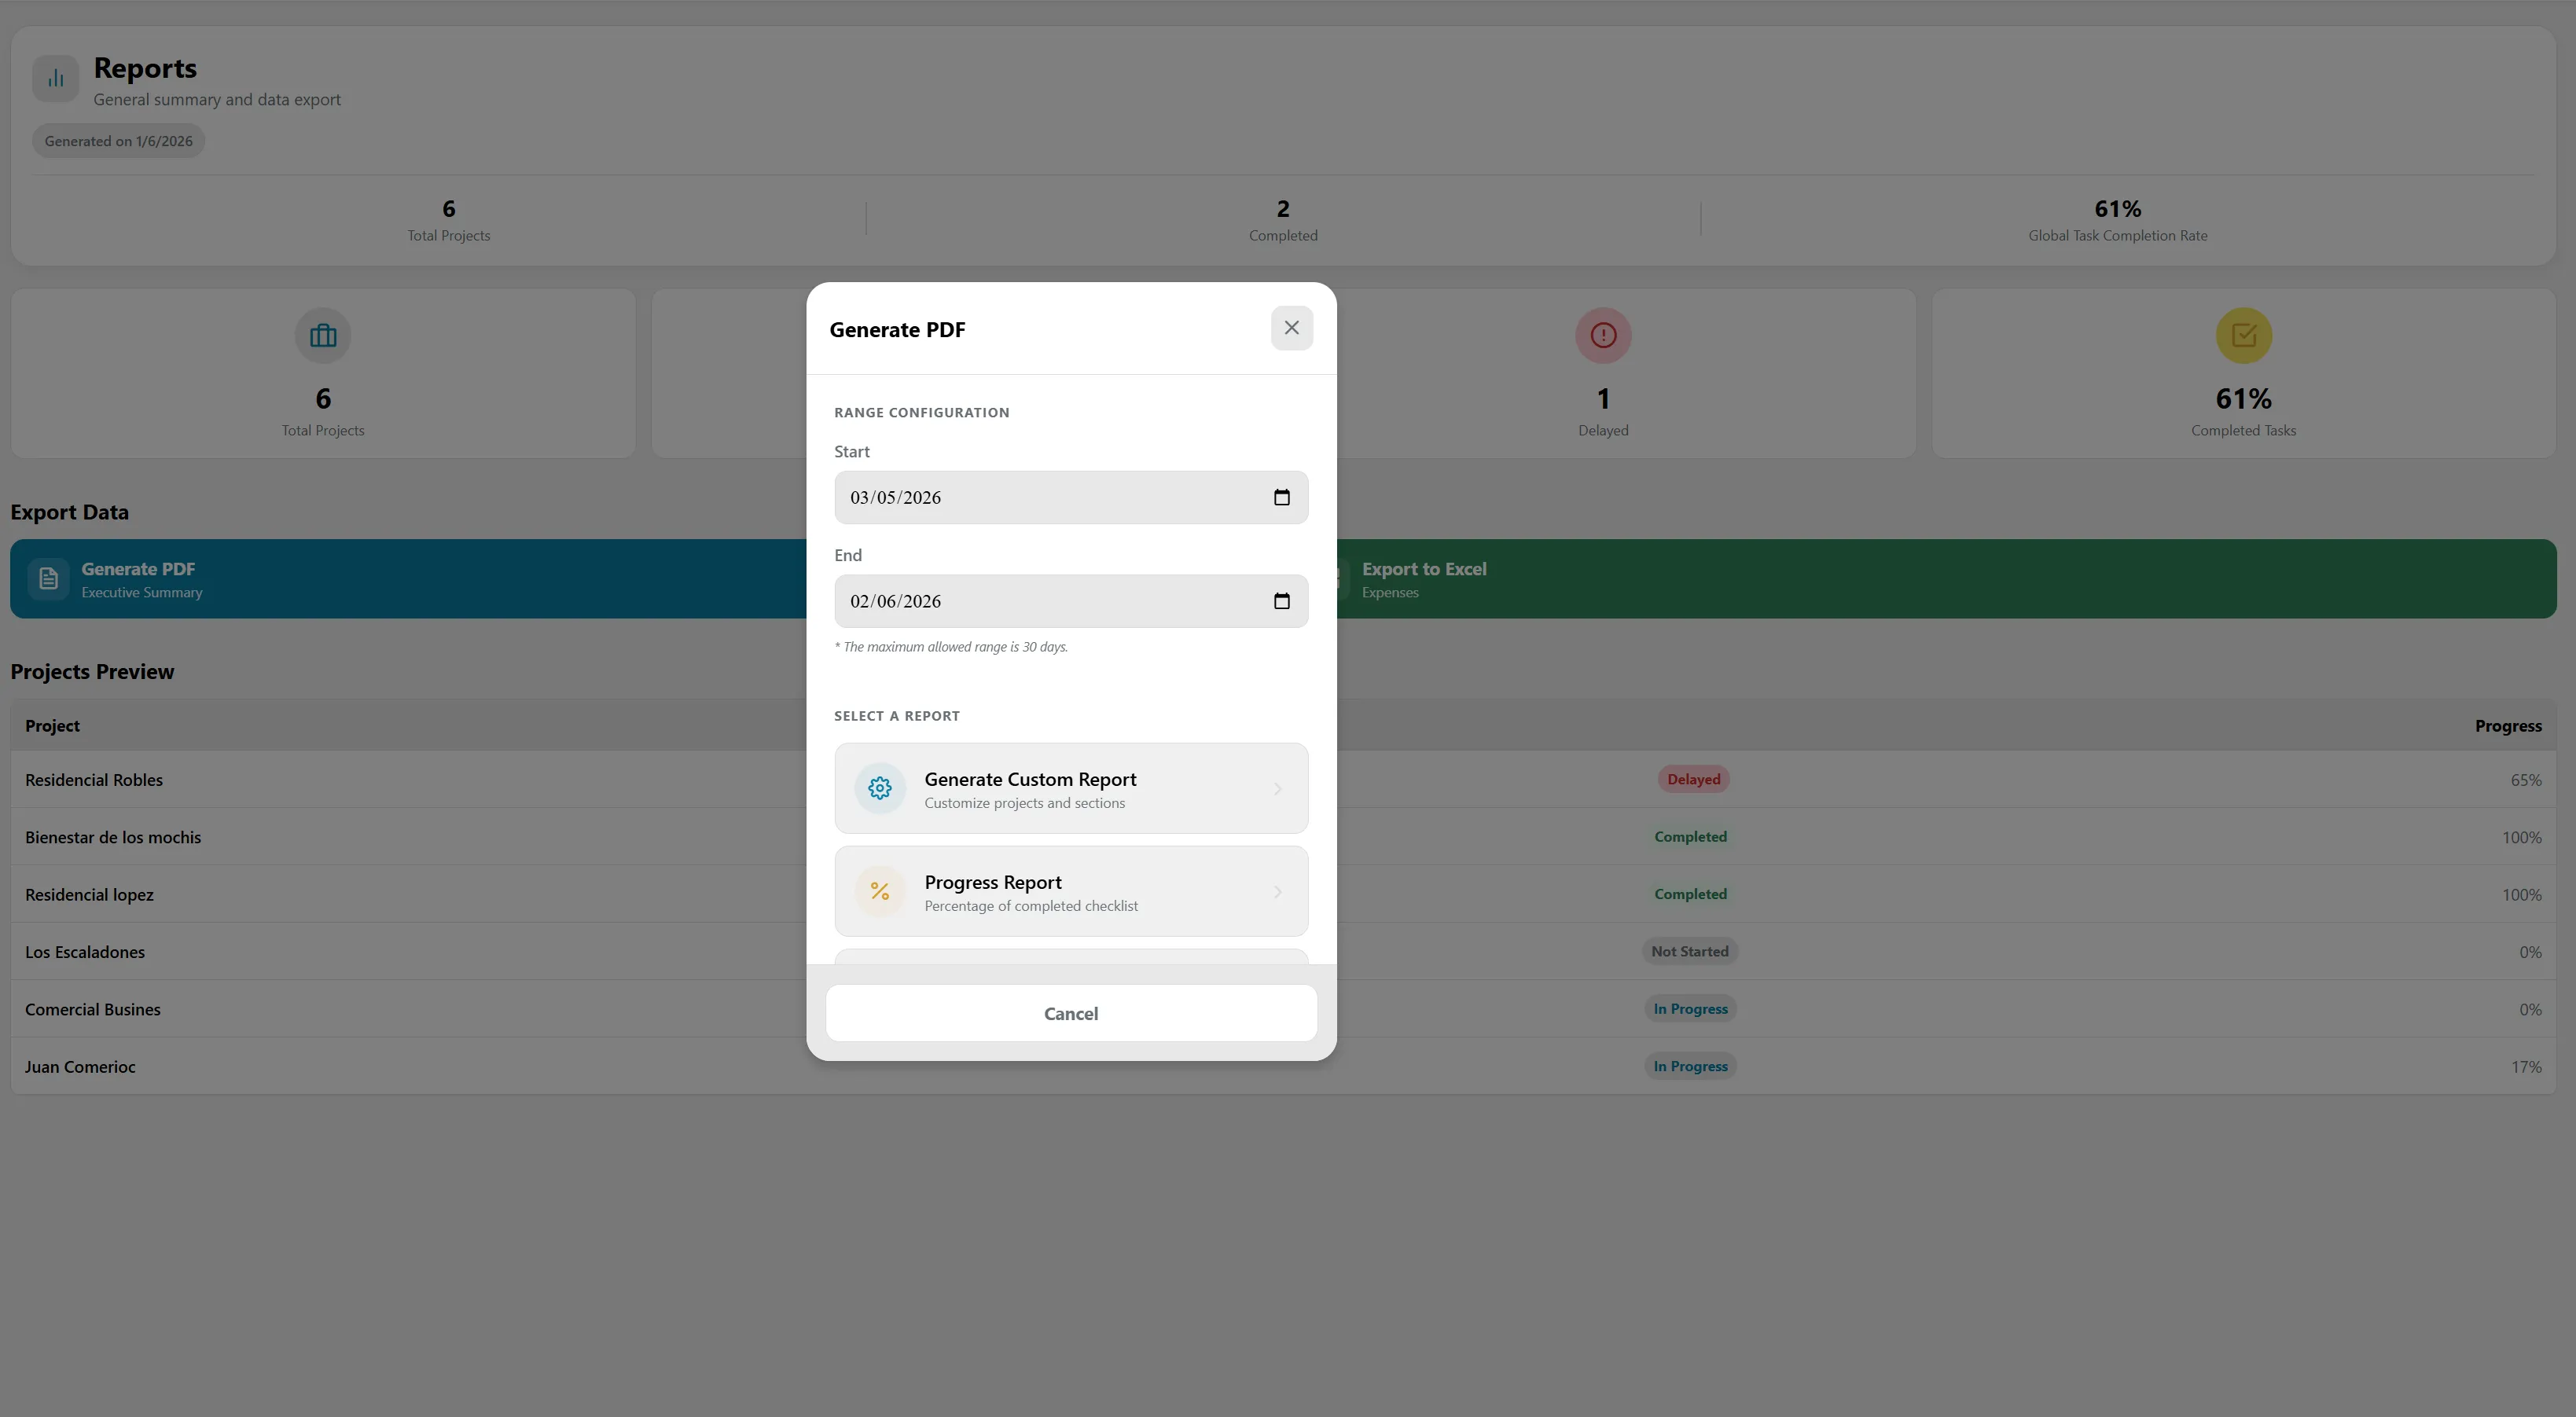Click the Total Projects briefcase icon
2576x1417 pixels.
point(323,335)
